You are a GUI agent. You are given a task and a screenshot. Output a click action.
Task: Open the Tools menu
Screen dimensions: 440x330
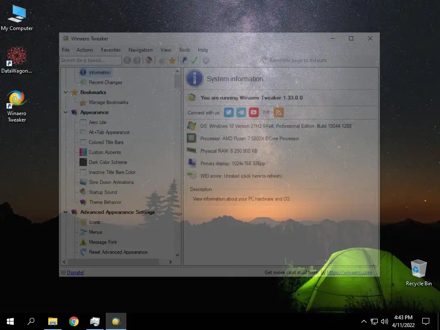pos(184,50)
